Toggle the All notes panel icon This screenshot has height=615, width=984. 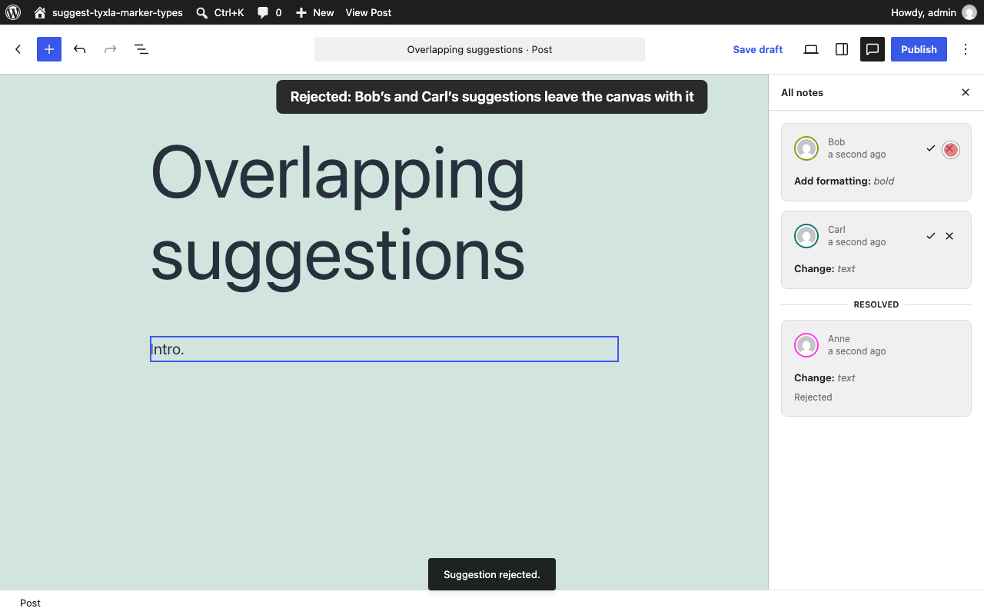(x=873, y=49)
